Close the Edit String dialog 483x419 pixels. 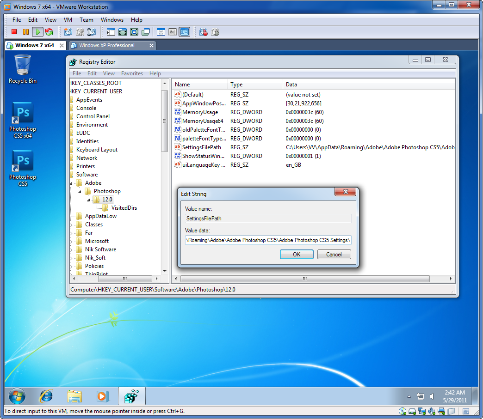(345, 192)
